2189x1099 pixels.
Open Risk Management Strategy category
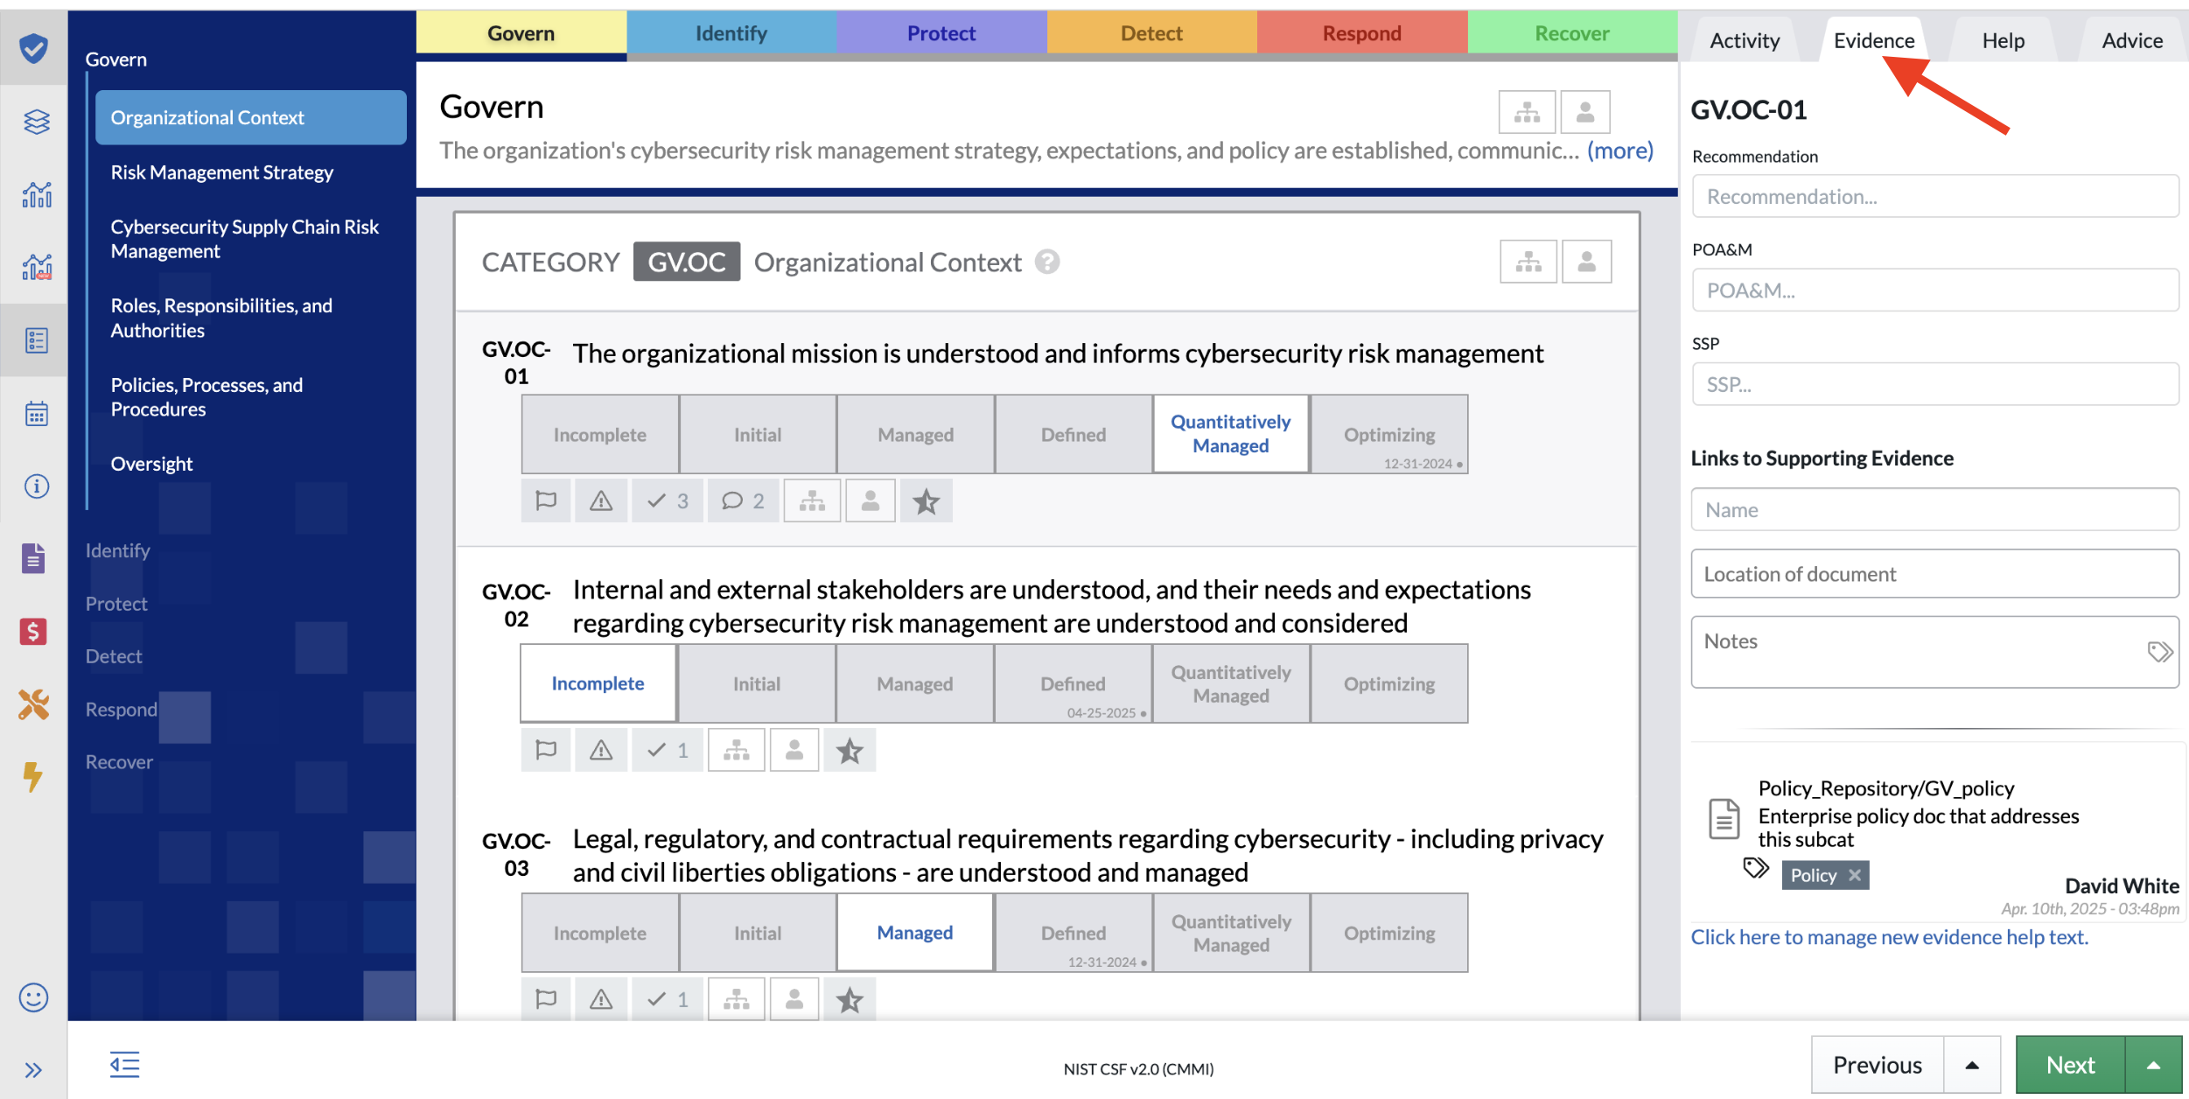pos(222,172)
